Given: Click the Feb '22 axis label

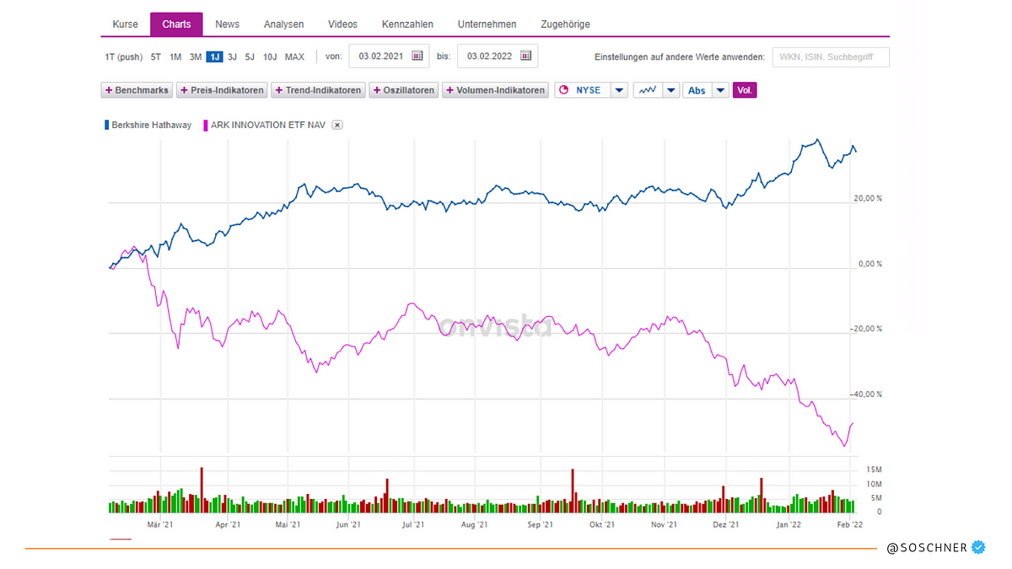Looking at the screenshot, I should [x=850, y=524].
